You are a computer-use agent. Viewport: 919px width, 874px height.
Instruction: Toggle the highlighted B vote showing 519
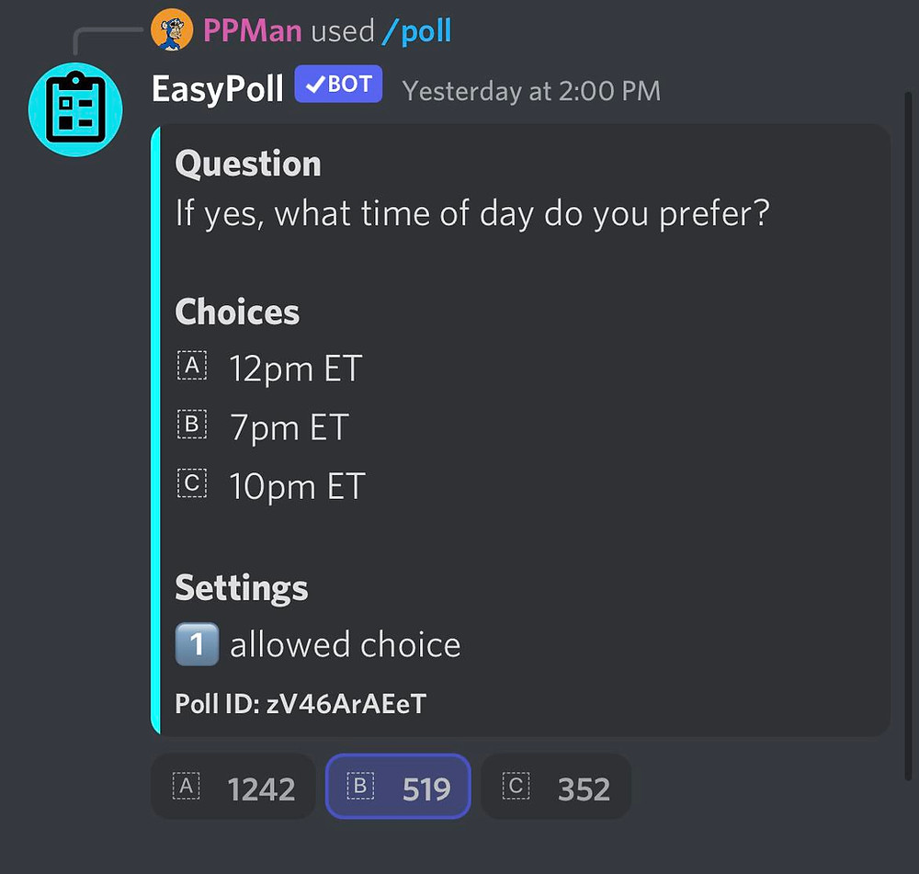point(398,787)
